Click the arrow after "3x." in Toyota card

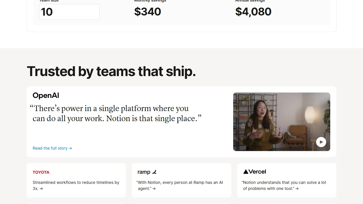pyautogui.click(x=41, y=189)
